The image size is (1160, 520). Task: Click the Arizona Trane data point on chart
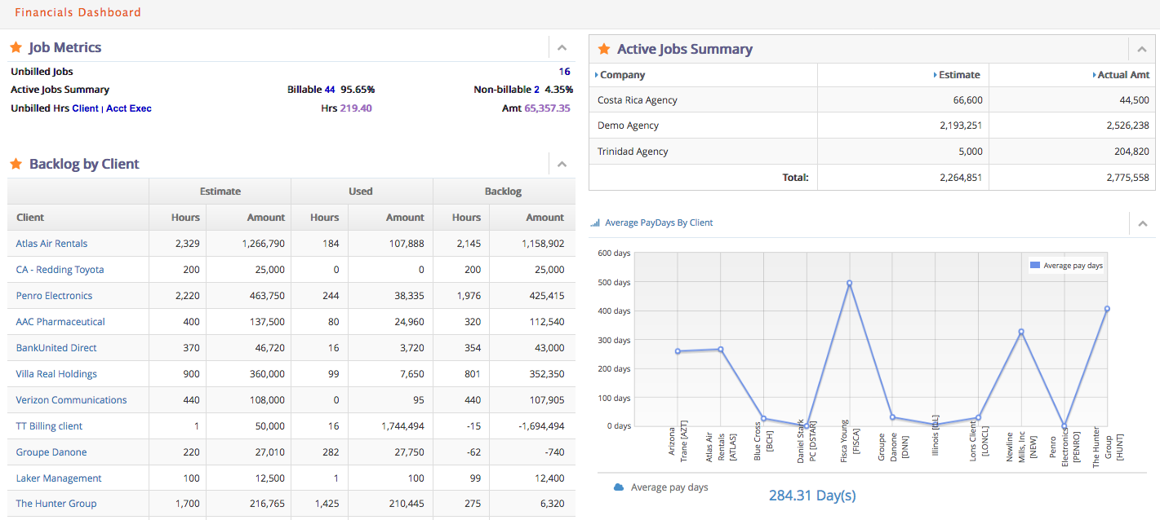pyautogui.click(x=678, y=351)
